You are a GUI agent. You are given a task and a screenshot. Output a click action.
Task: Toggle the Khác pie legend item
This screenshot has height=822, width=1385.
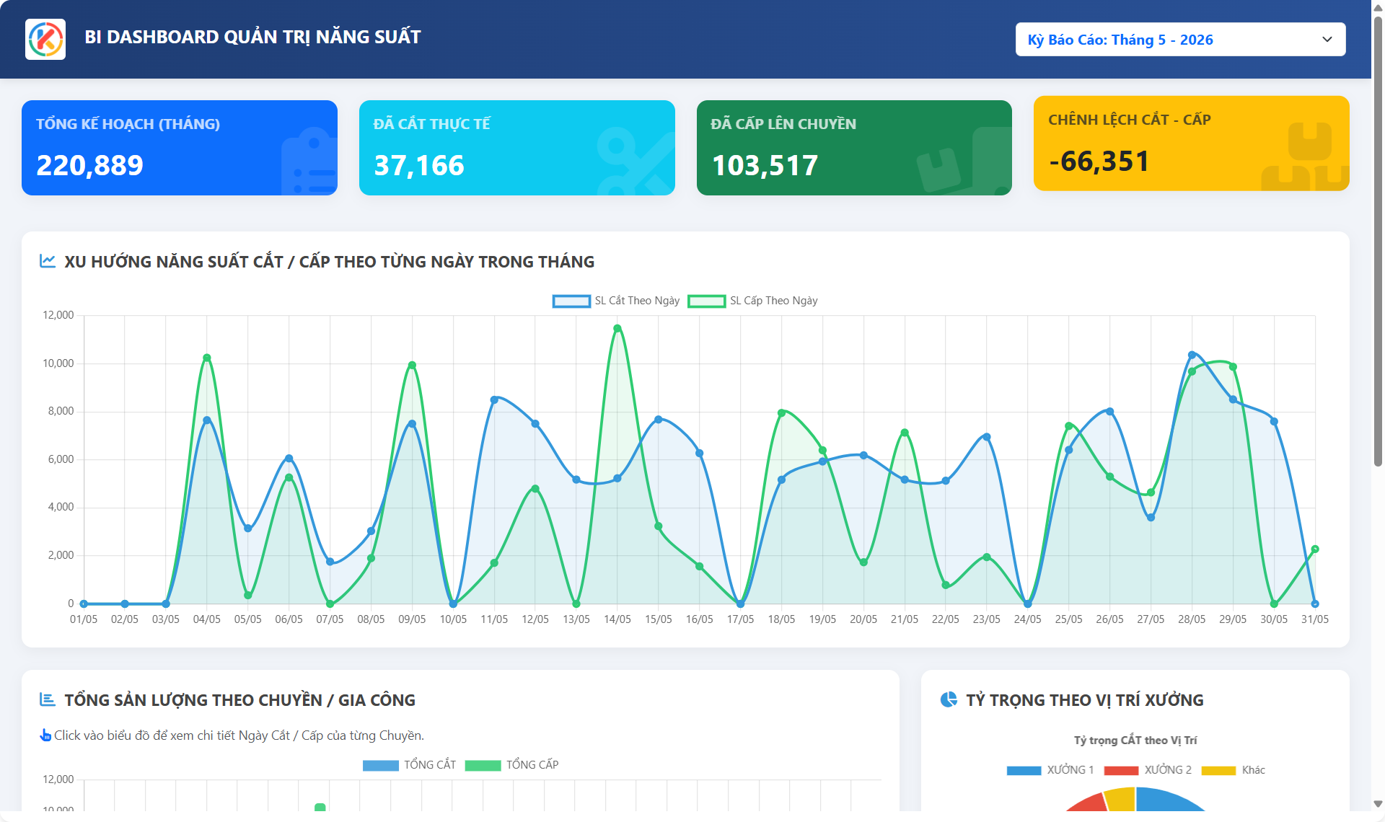pos(1233,770)
